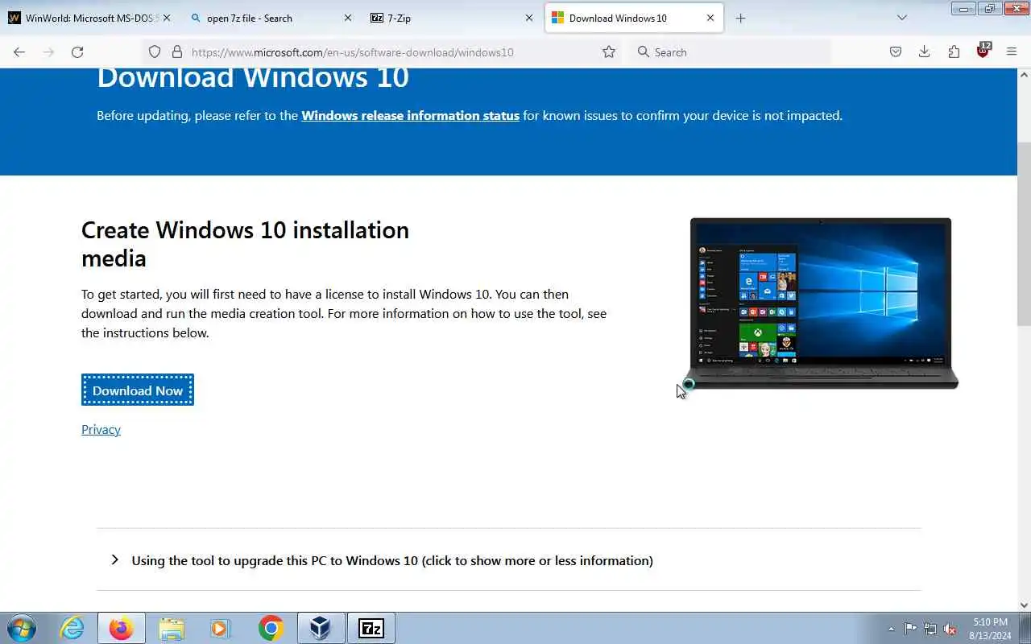Image resolution: width=1031 pixels, height=644 pixels.
Task: Open the tracking protection shield icon
Action: point(155,52)
